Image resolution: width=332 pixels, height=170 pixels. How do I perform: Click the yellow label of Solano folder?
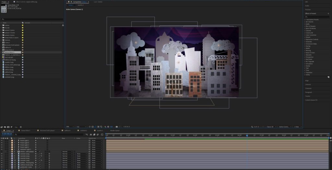[x=23, y=25]
